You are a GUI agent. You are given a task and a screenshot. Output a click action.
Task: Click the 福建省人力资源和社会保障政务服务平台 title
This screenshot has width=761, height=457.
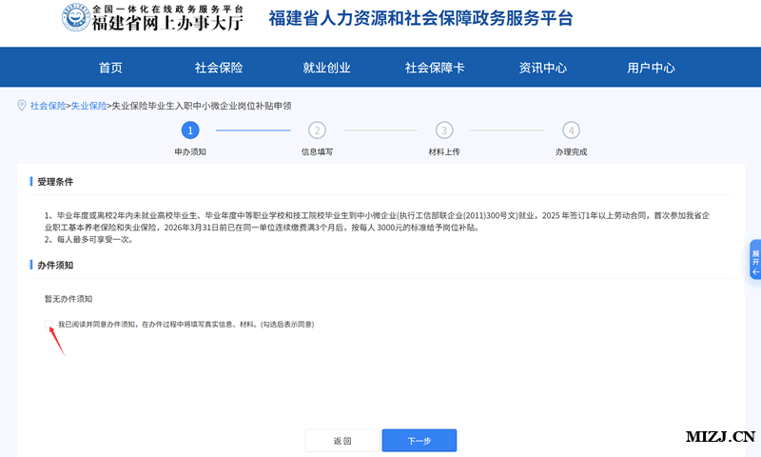tap(420, 18)
